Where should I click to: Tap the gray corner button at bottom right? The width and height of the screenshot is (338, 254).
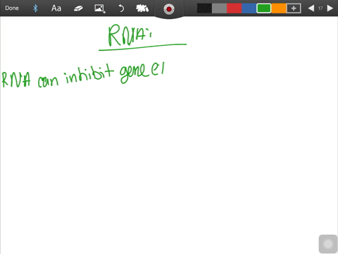tap(328, 244)
